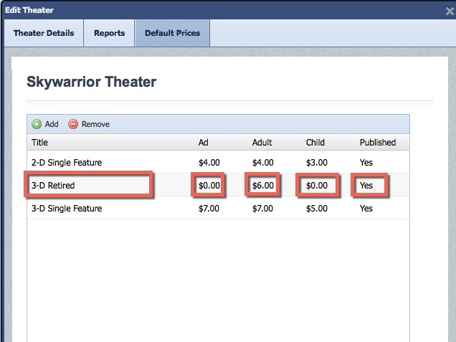Select the 3-D Single Feature row
The height and width of the screenshot is (342, 456).
click(66, 209)
